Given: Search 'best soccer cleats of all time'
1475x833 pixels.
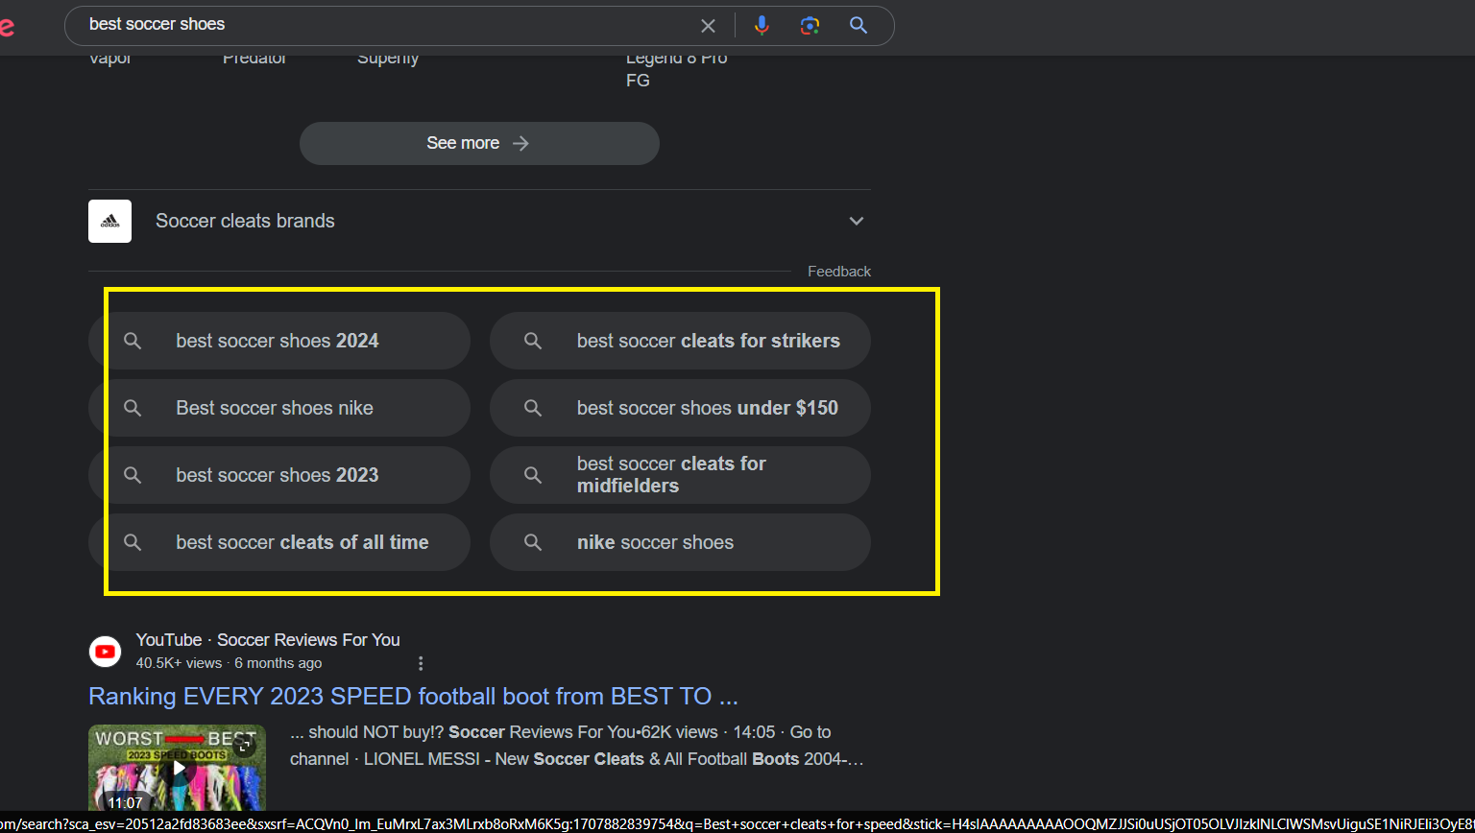Looking at the screenshot, I should [x=279, y=542].
